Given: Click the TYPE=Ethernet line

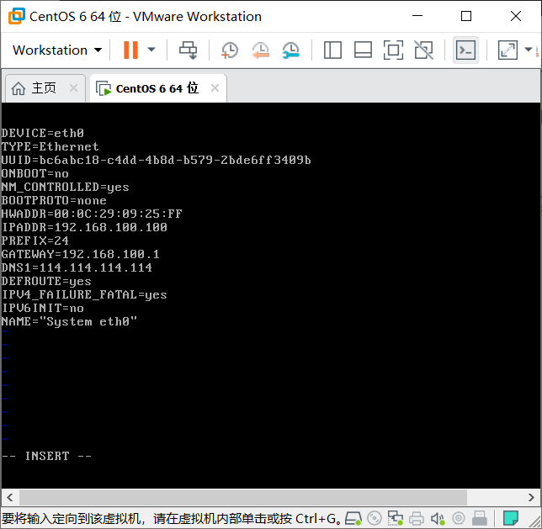Looking at the screenshot, I should pos(50,146).
